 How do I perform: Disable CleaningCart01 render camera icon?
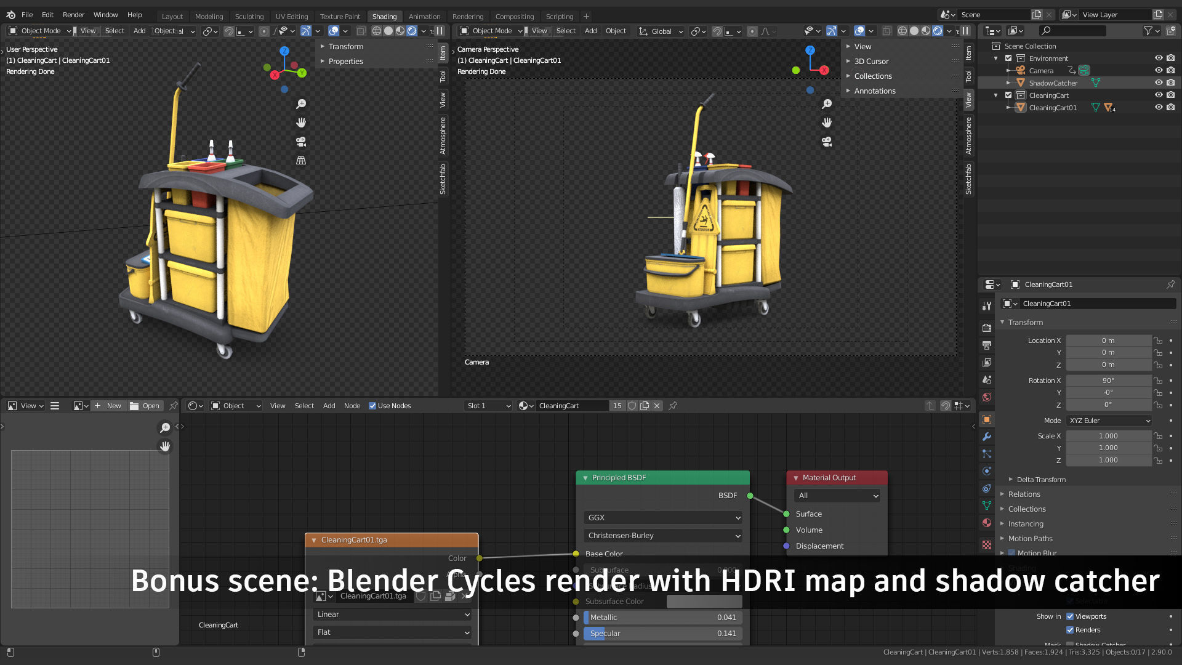(1171, 108)
